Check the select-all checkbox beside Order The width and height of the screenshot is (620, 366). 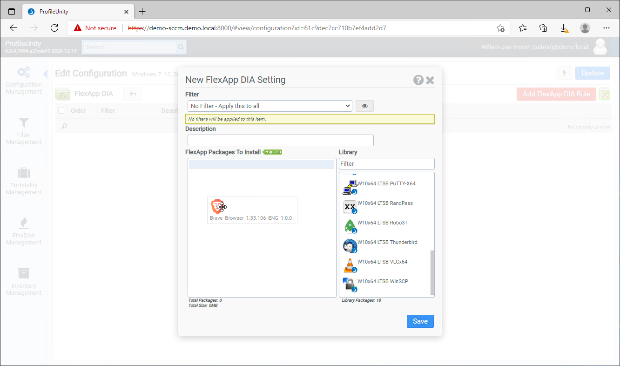[x=61, y=111]
